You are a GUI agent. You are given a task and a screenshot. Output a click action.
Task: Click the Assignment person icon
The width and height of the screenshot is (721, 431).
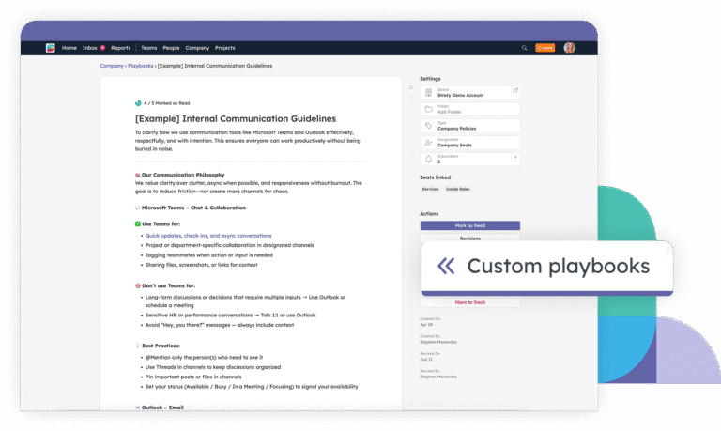tap(428, 143)
